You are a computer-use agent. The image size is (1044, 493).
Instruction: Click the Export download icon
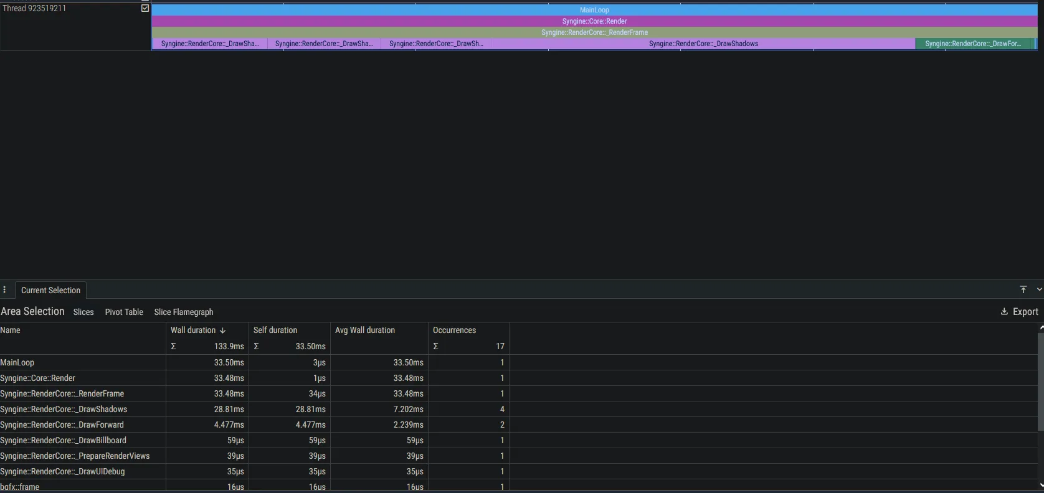tap(1004, 312)
